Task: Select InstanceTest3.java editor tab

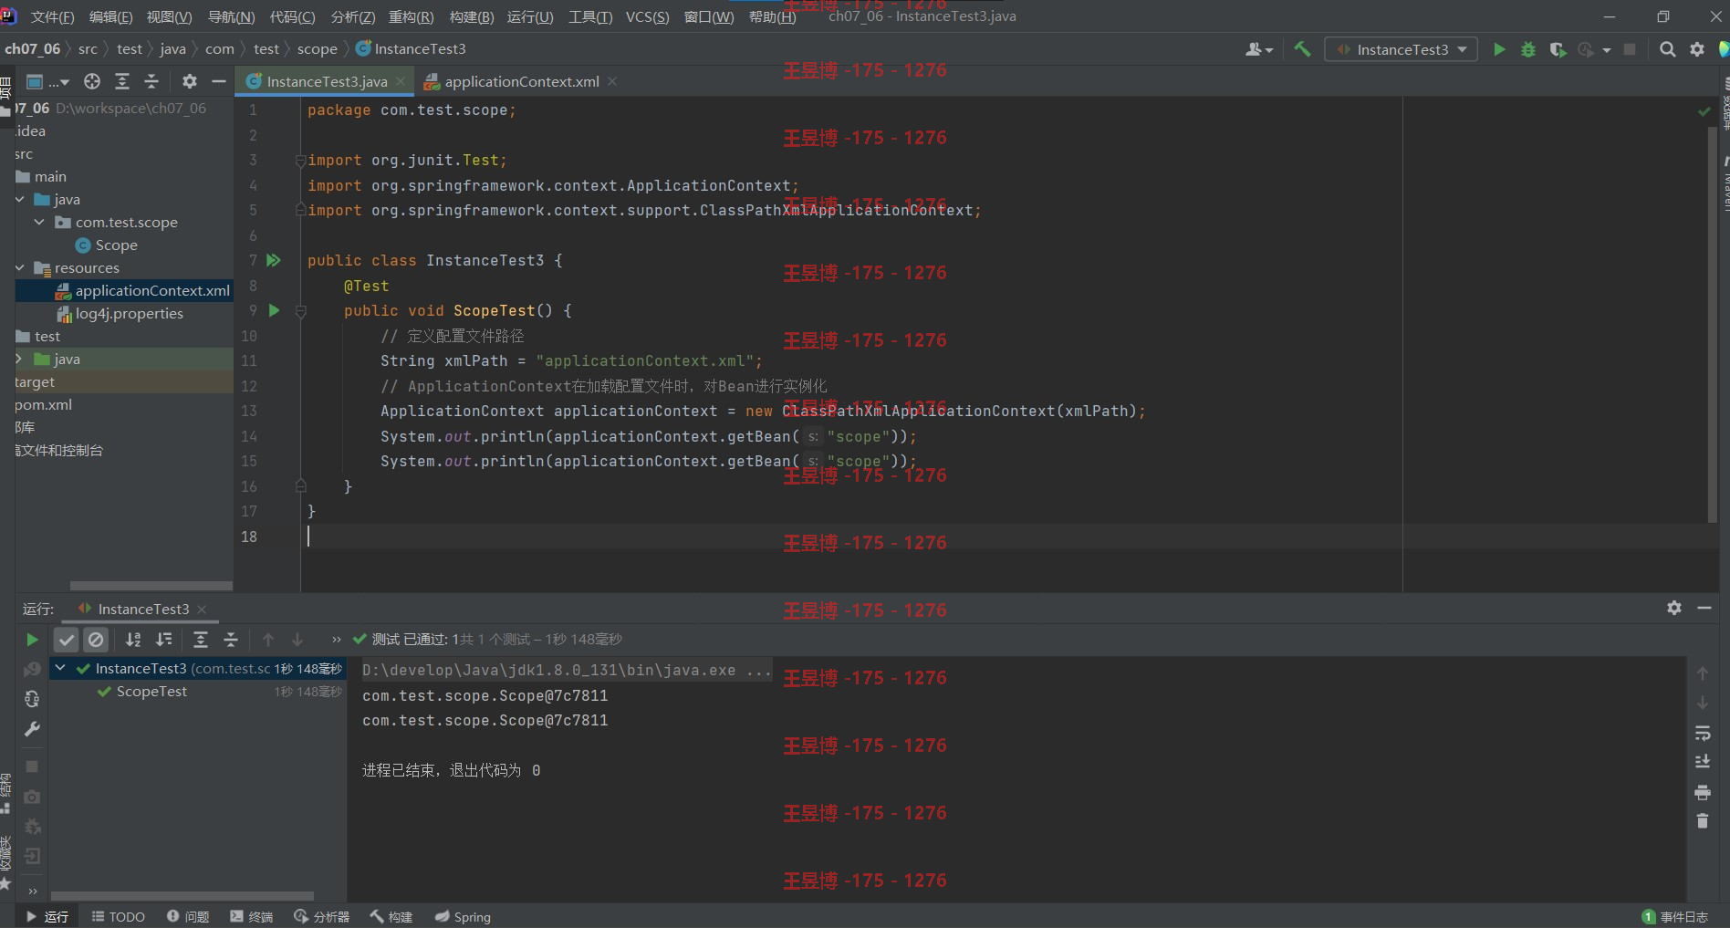Action: click(x=326, y=81)
